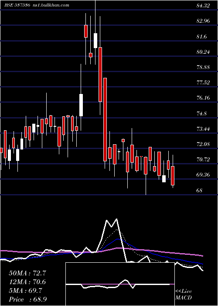Click the 84.32 price axis label
This screenshot has width=218, height=306.
pyautogui.click(x=203, y=6)
